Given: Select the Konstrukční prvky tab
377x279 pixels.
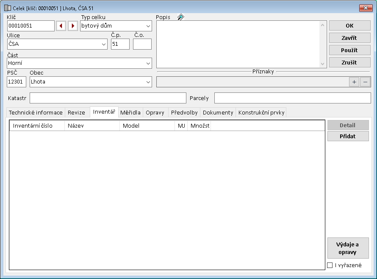Looking at the screenshot, I should (261, 112).
